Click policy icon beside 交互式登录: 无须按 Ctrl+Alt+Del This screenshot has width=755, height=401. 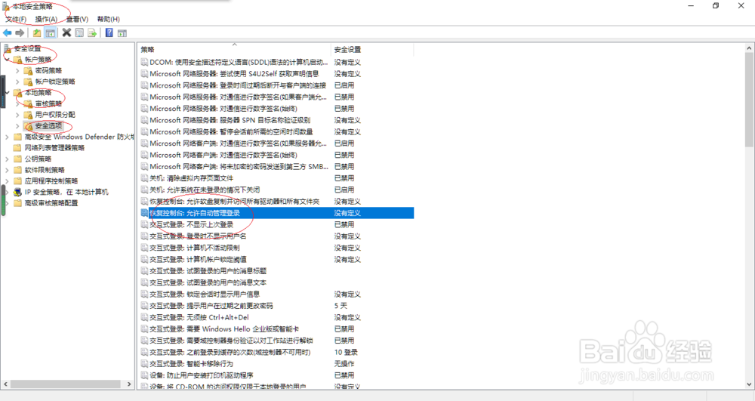[144, 317]
